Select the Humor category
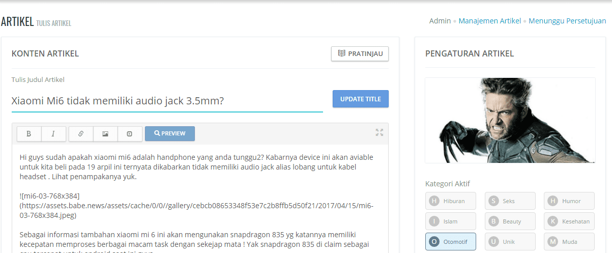This screenshot has height=253, width=612. pos(569,201)
